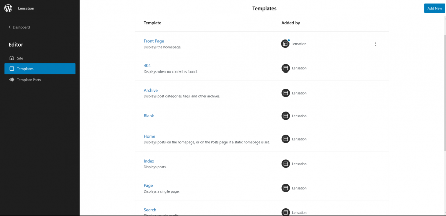
Task: Click the Site home icon in sidebar
Action: pyautogui.click(x=12, y=58)
